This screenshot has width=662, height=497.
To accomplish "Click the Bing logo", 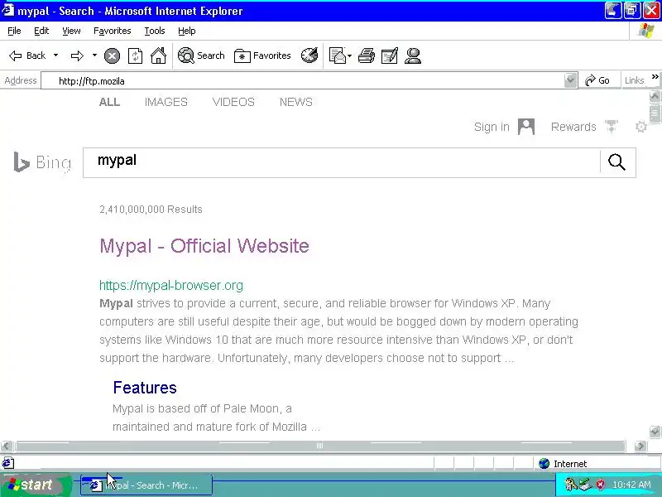I will 42,162.
